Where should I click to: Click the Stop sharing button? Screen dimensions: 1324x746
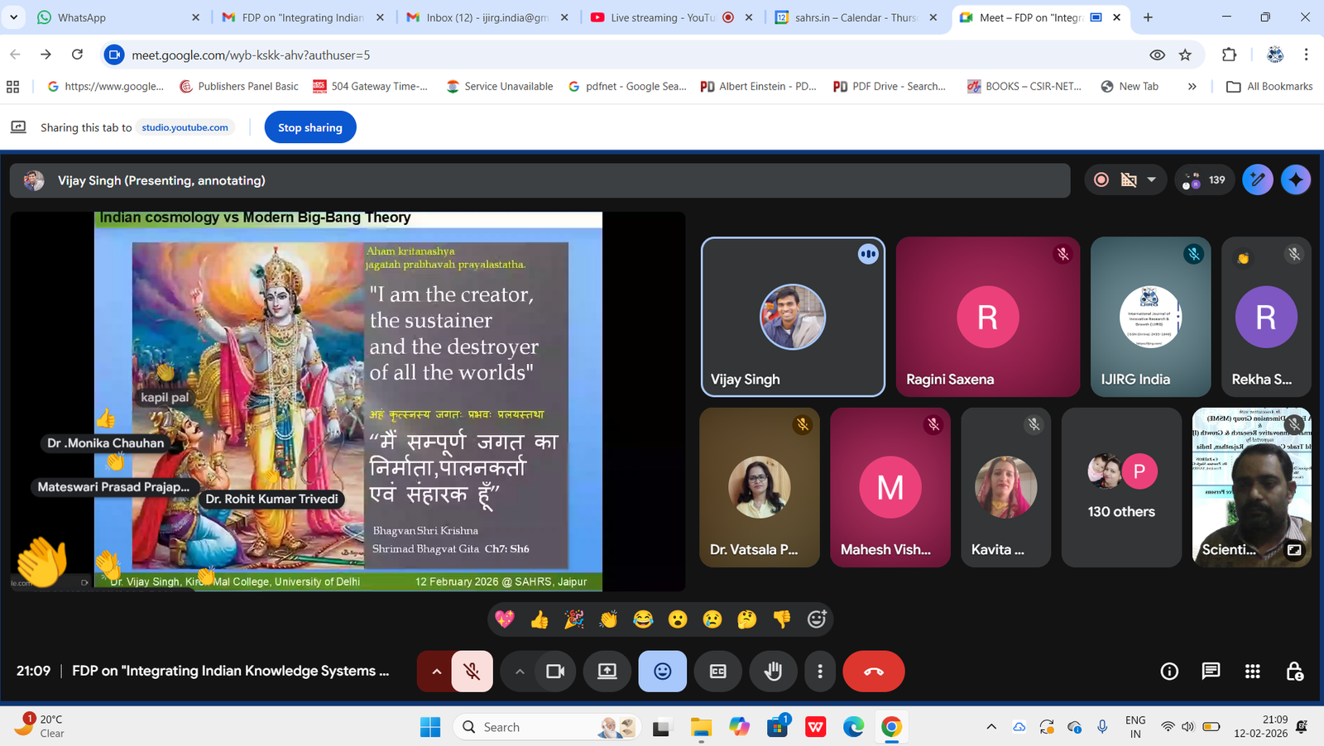coord(309,127)
